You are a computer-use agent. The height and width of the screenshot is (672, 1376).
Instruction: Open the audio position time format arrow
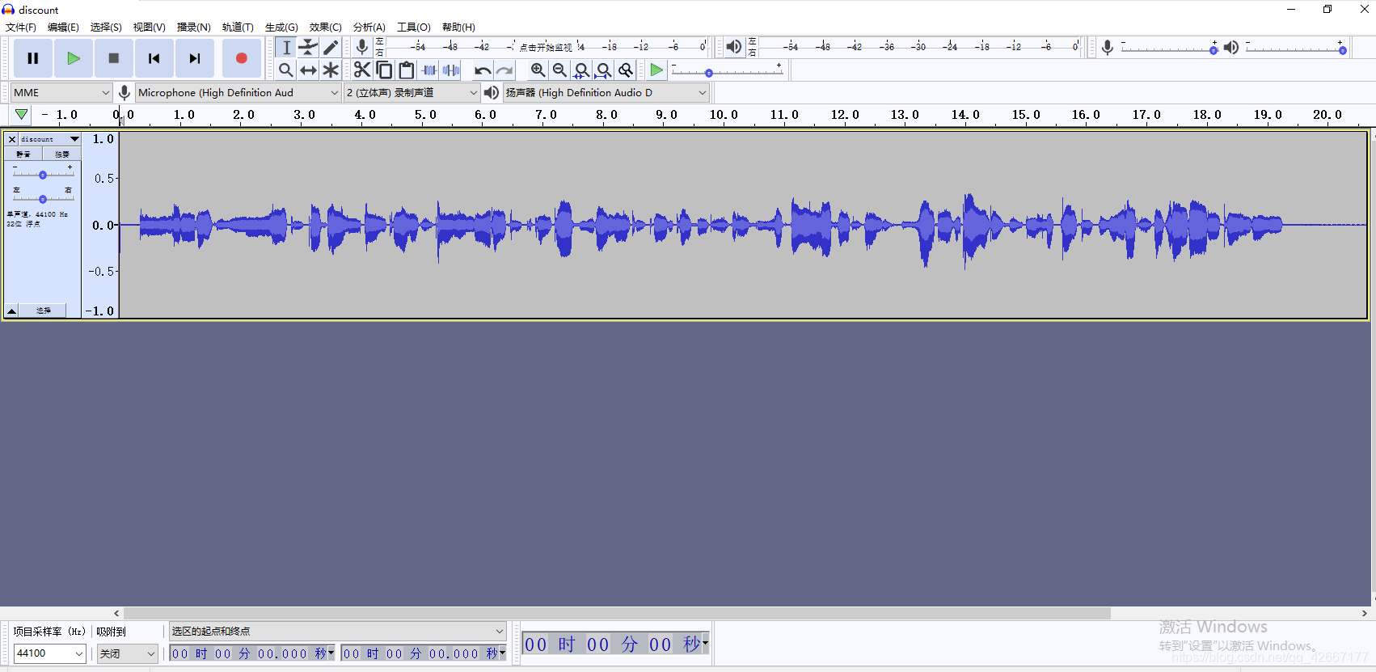(705, 644)
